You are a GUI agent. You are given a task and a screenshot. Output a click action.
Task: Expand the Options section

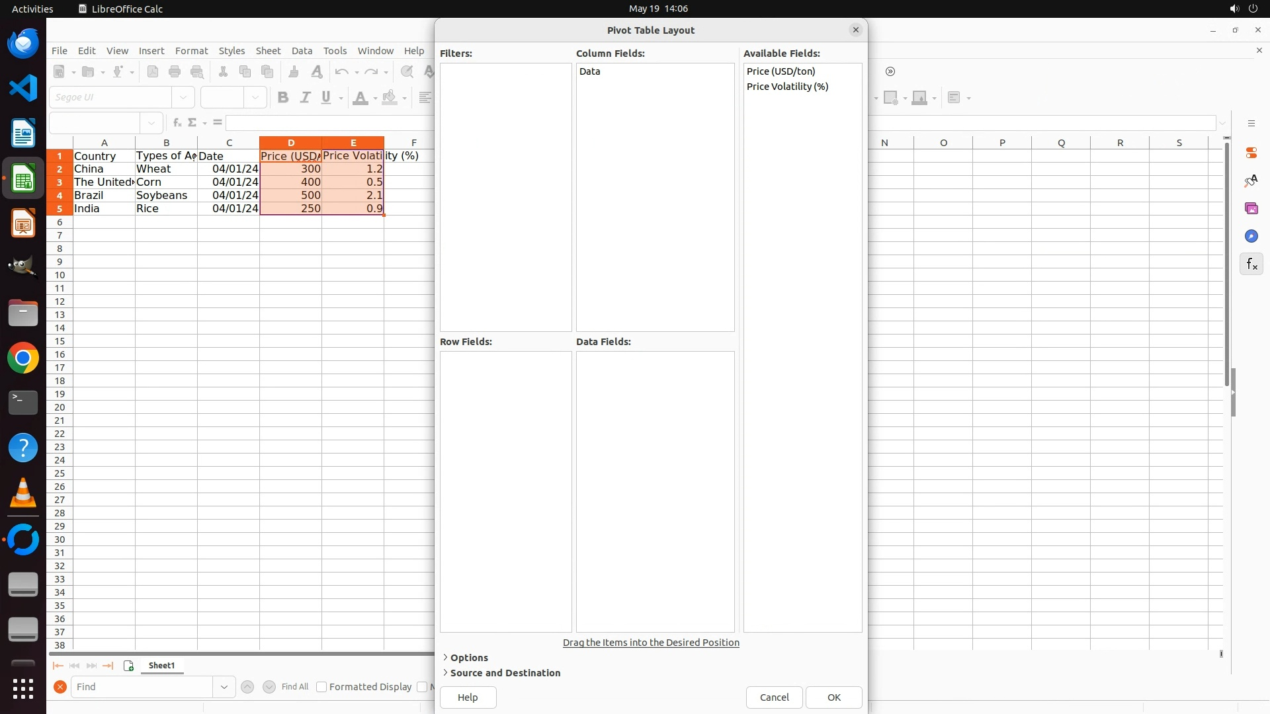point(468,658)
